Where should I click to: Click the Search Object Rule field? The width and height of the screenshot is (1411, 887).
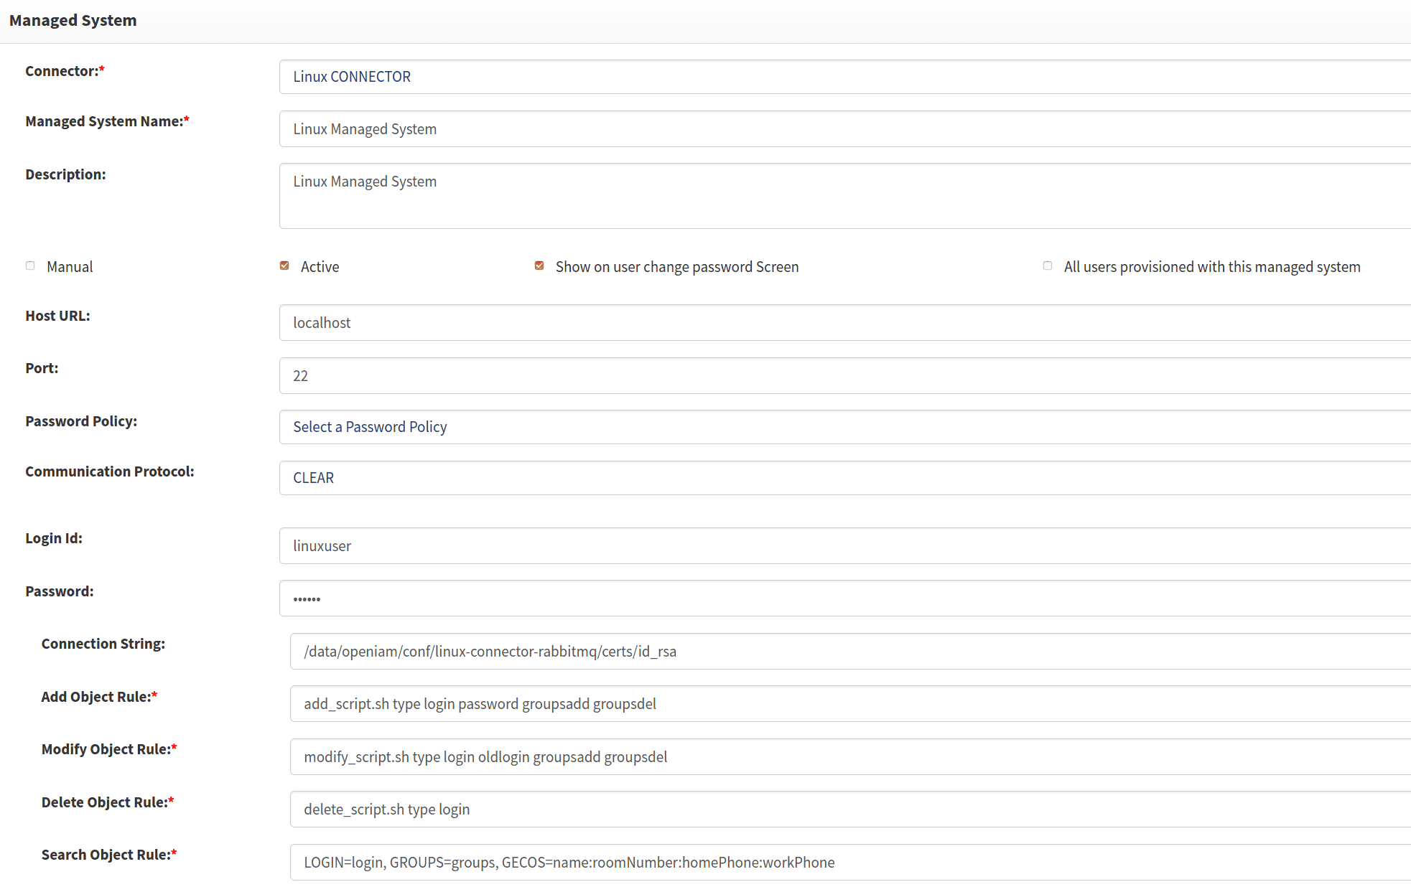850,863
